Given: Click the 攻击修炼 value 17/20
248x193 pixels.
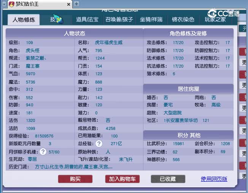Looking at the screenshot, I should click(178, 43).
